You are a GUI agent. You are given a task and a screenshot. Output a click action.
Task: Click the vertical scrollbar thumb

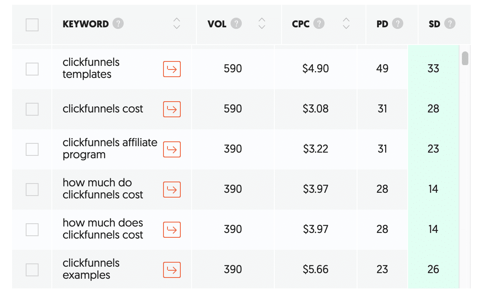click(x=465, y=58)
